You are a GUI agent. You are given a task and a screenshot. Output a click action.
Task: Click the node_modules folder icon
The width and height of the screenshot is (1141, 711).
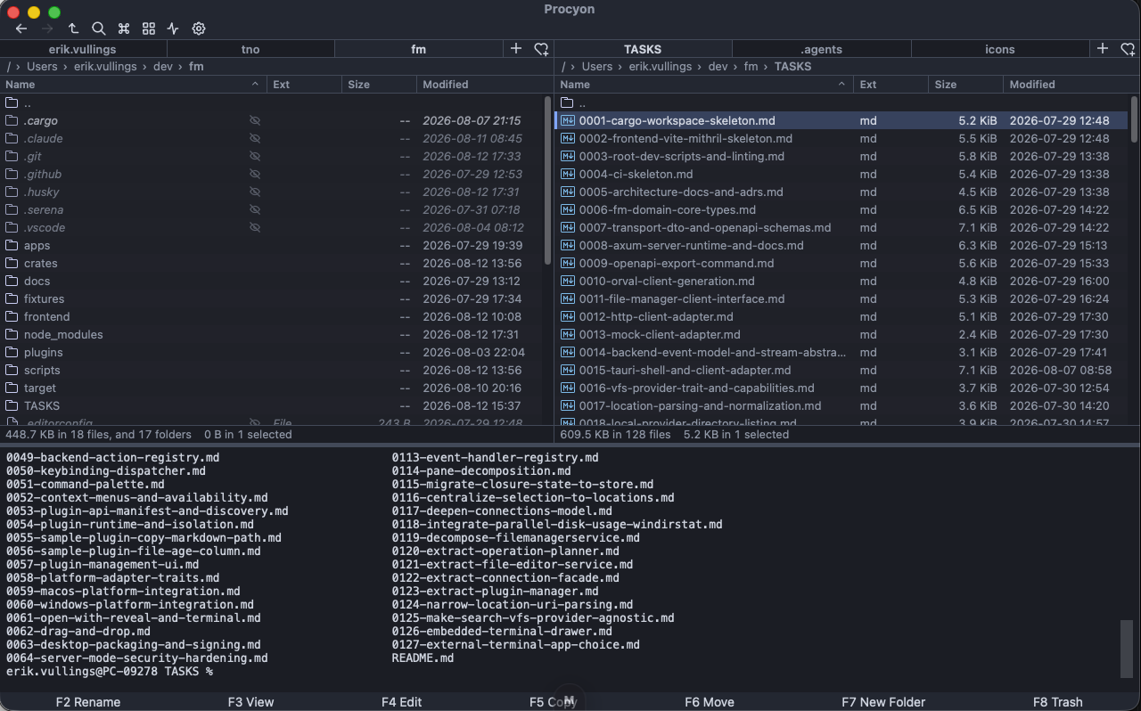[x=12, y=334]
